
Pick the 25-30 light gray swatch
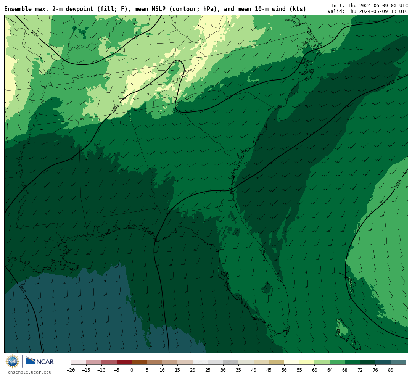(x=216, y=362)
